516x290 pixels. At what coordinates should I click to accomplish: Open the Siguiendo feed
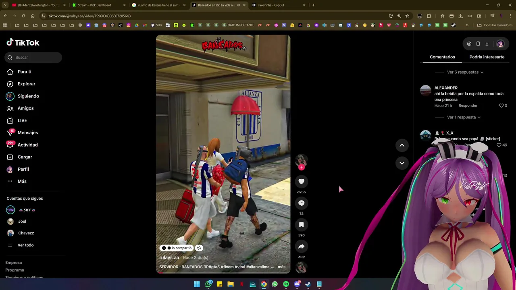(28, 96)
